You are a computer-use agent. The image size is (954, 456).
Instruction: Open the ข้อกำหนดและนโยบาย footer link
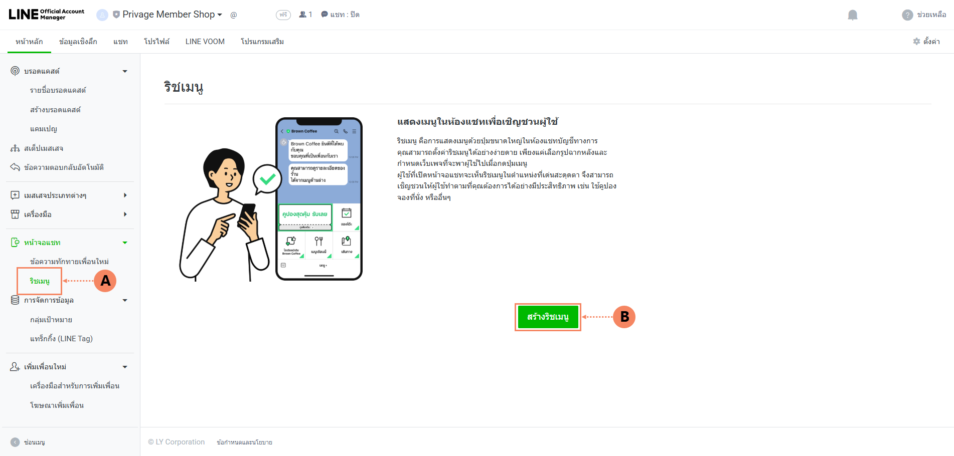244,442
